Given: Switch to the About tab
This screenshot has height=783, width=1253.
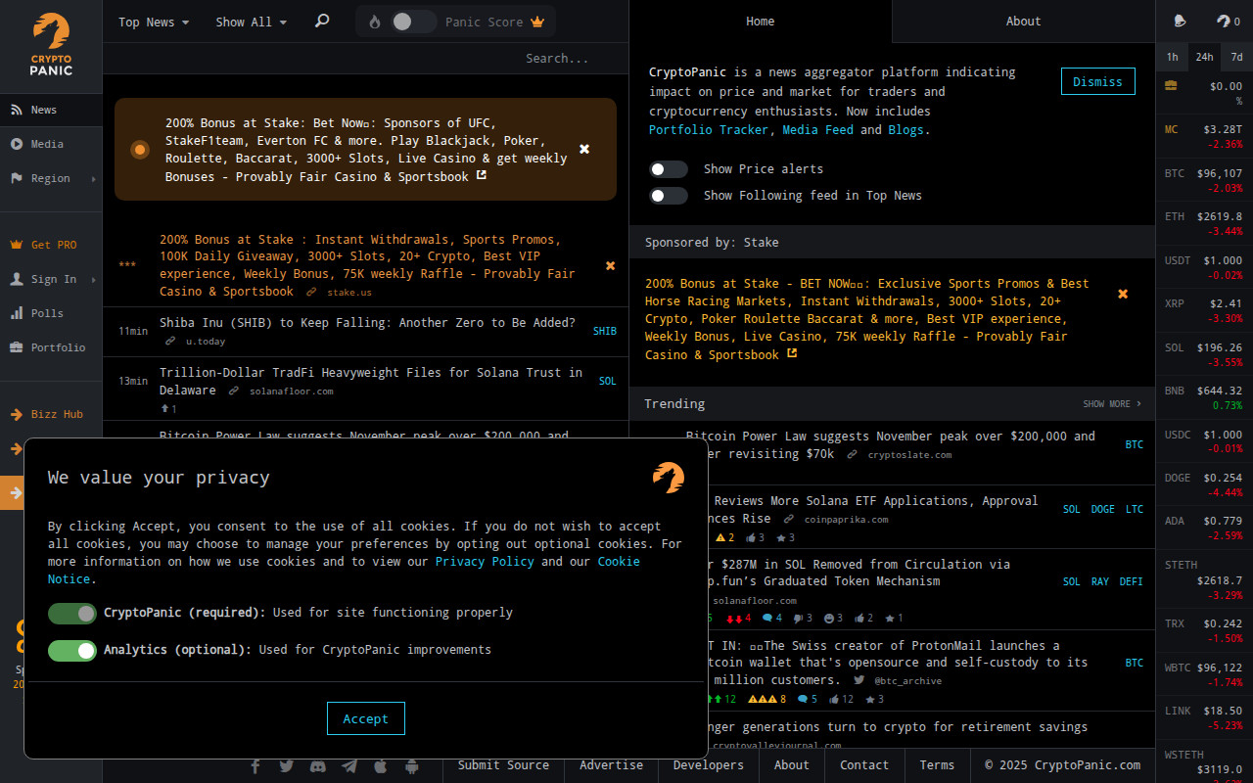Looking at the screenshot, I should point(1023,22).
